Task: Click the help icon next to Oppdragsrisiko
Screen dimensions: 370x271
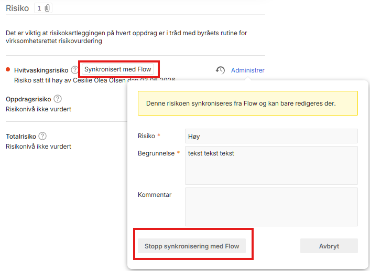Action: click(x=58, y=99)
